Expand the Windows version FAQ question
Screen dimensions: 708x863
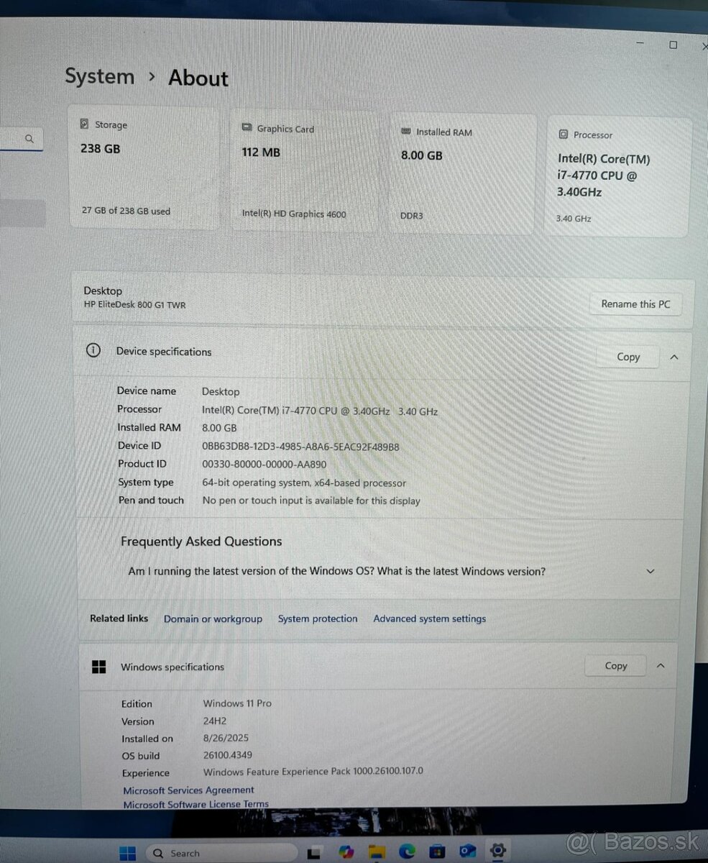click(650, 571)
